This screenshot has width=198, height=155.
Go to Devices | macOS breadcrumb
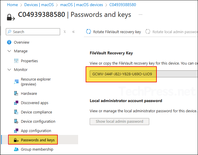point(39,5)
